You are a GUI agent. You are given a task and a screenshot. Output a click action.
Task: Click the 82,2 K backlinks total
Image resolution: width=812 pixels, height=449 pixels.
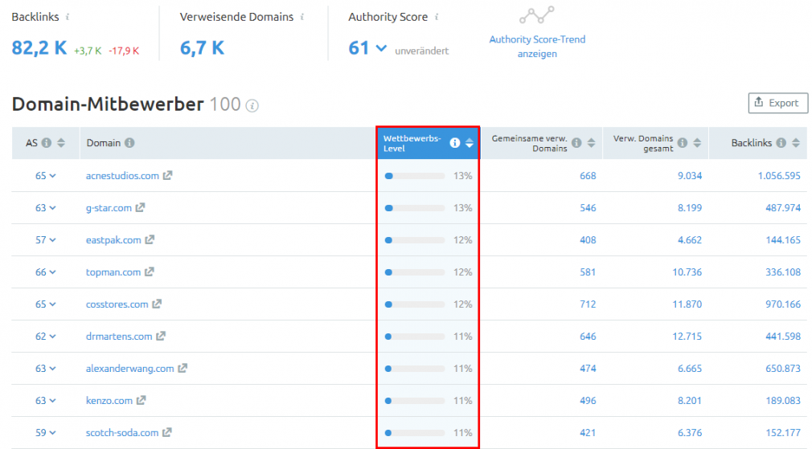[x=39, y=48]
